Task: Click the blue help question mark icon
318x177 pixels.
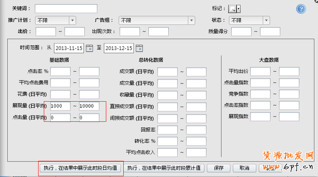Action: point(301,9)
